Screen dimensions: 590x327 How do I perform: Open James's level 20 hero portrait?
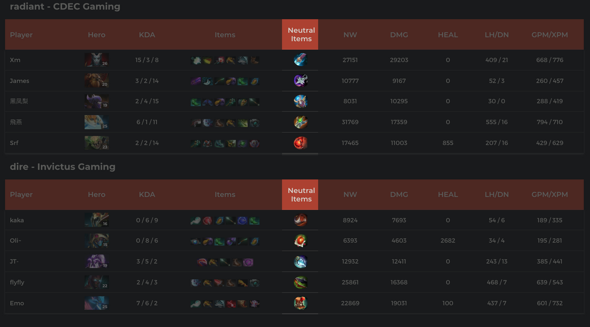tap(96, 81)
